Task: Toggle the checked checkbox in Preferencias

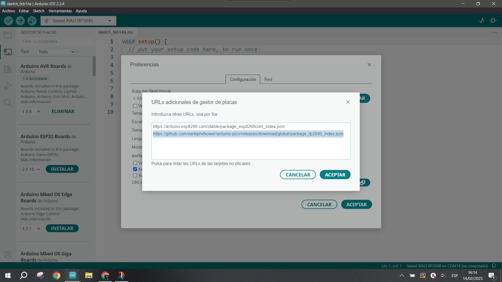Action: pyautogui.click(x=135, y=169)
